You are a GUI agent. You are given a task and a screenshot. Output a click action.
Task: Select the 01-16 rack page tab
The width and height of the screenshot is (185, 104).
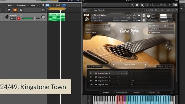click(x=145, y=10)
